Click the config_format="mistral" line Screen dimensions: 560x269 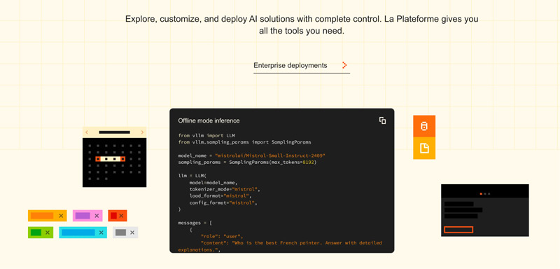(223, 202)
